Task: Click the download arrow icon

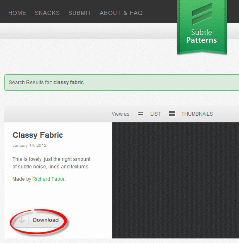Action: click(22, 220)
